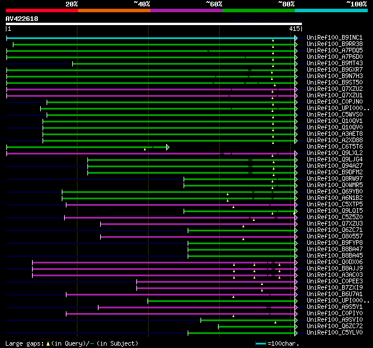Select the UniRef100_A9S5Y1 label
This screenshot has height=348, width=373.
point(335,307)
